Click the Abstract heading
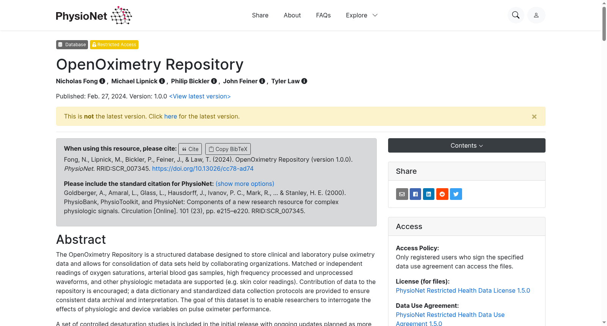The width and height of the screenshot is (607, 326). click(x=81, y=240)
